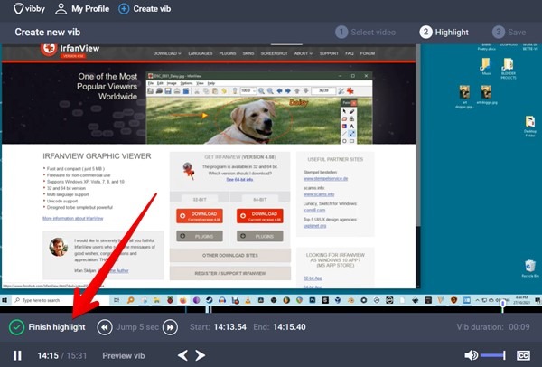This screenshot has width=542, height=367.
Task: Open the See 64-bit info link
Action: tap(239, 180)
